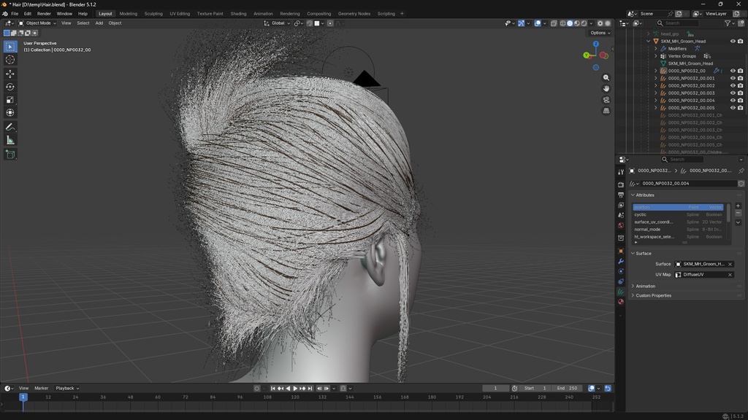The width and height of the screenshot is (748, 420).
Task: Select the position attribute row
Action: [678, 207]
